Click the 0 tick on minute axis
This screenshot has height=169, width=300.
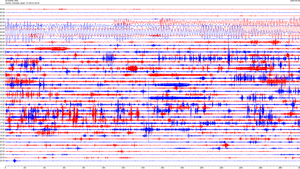click(x=5, y=168)
